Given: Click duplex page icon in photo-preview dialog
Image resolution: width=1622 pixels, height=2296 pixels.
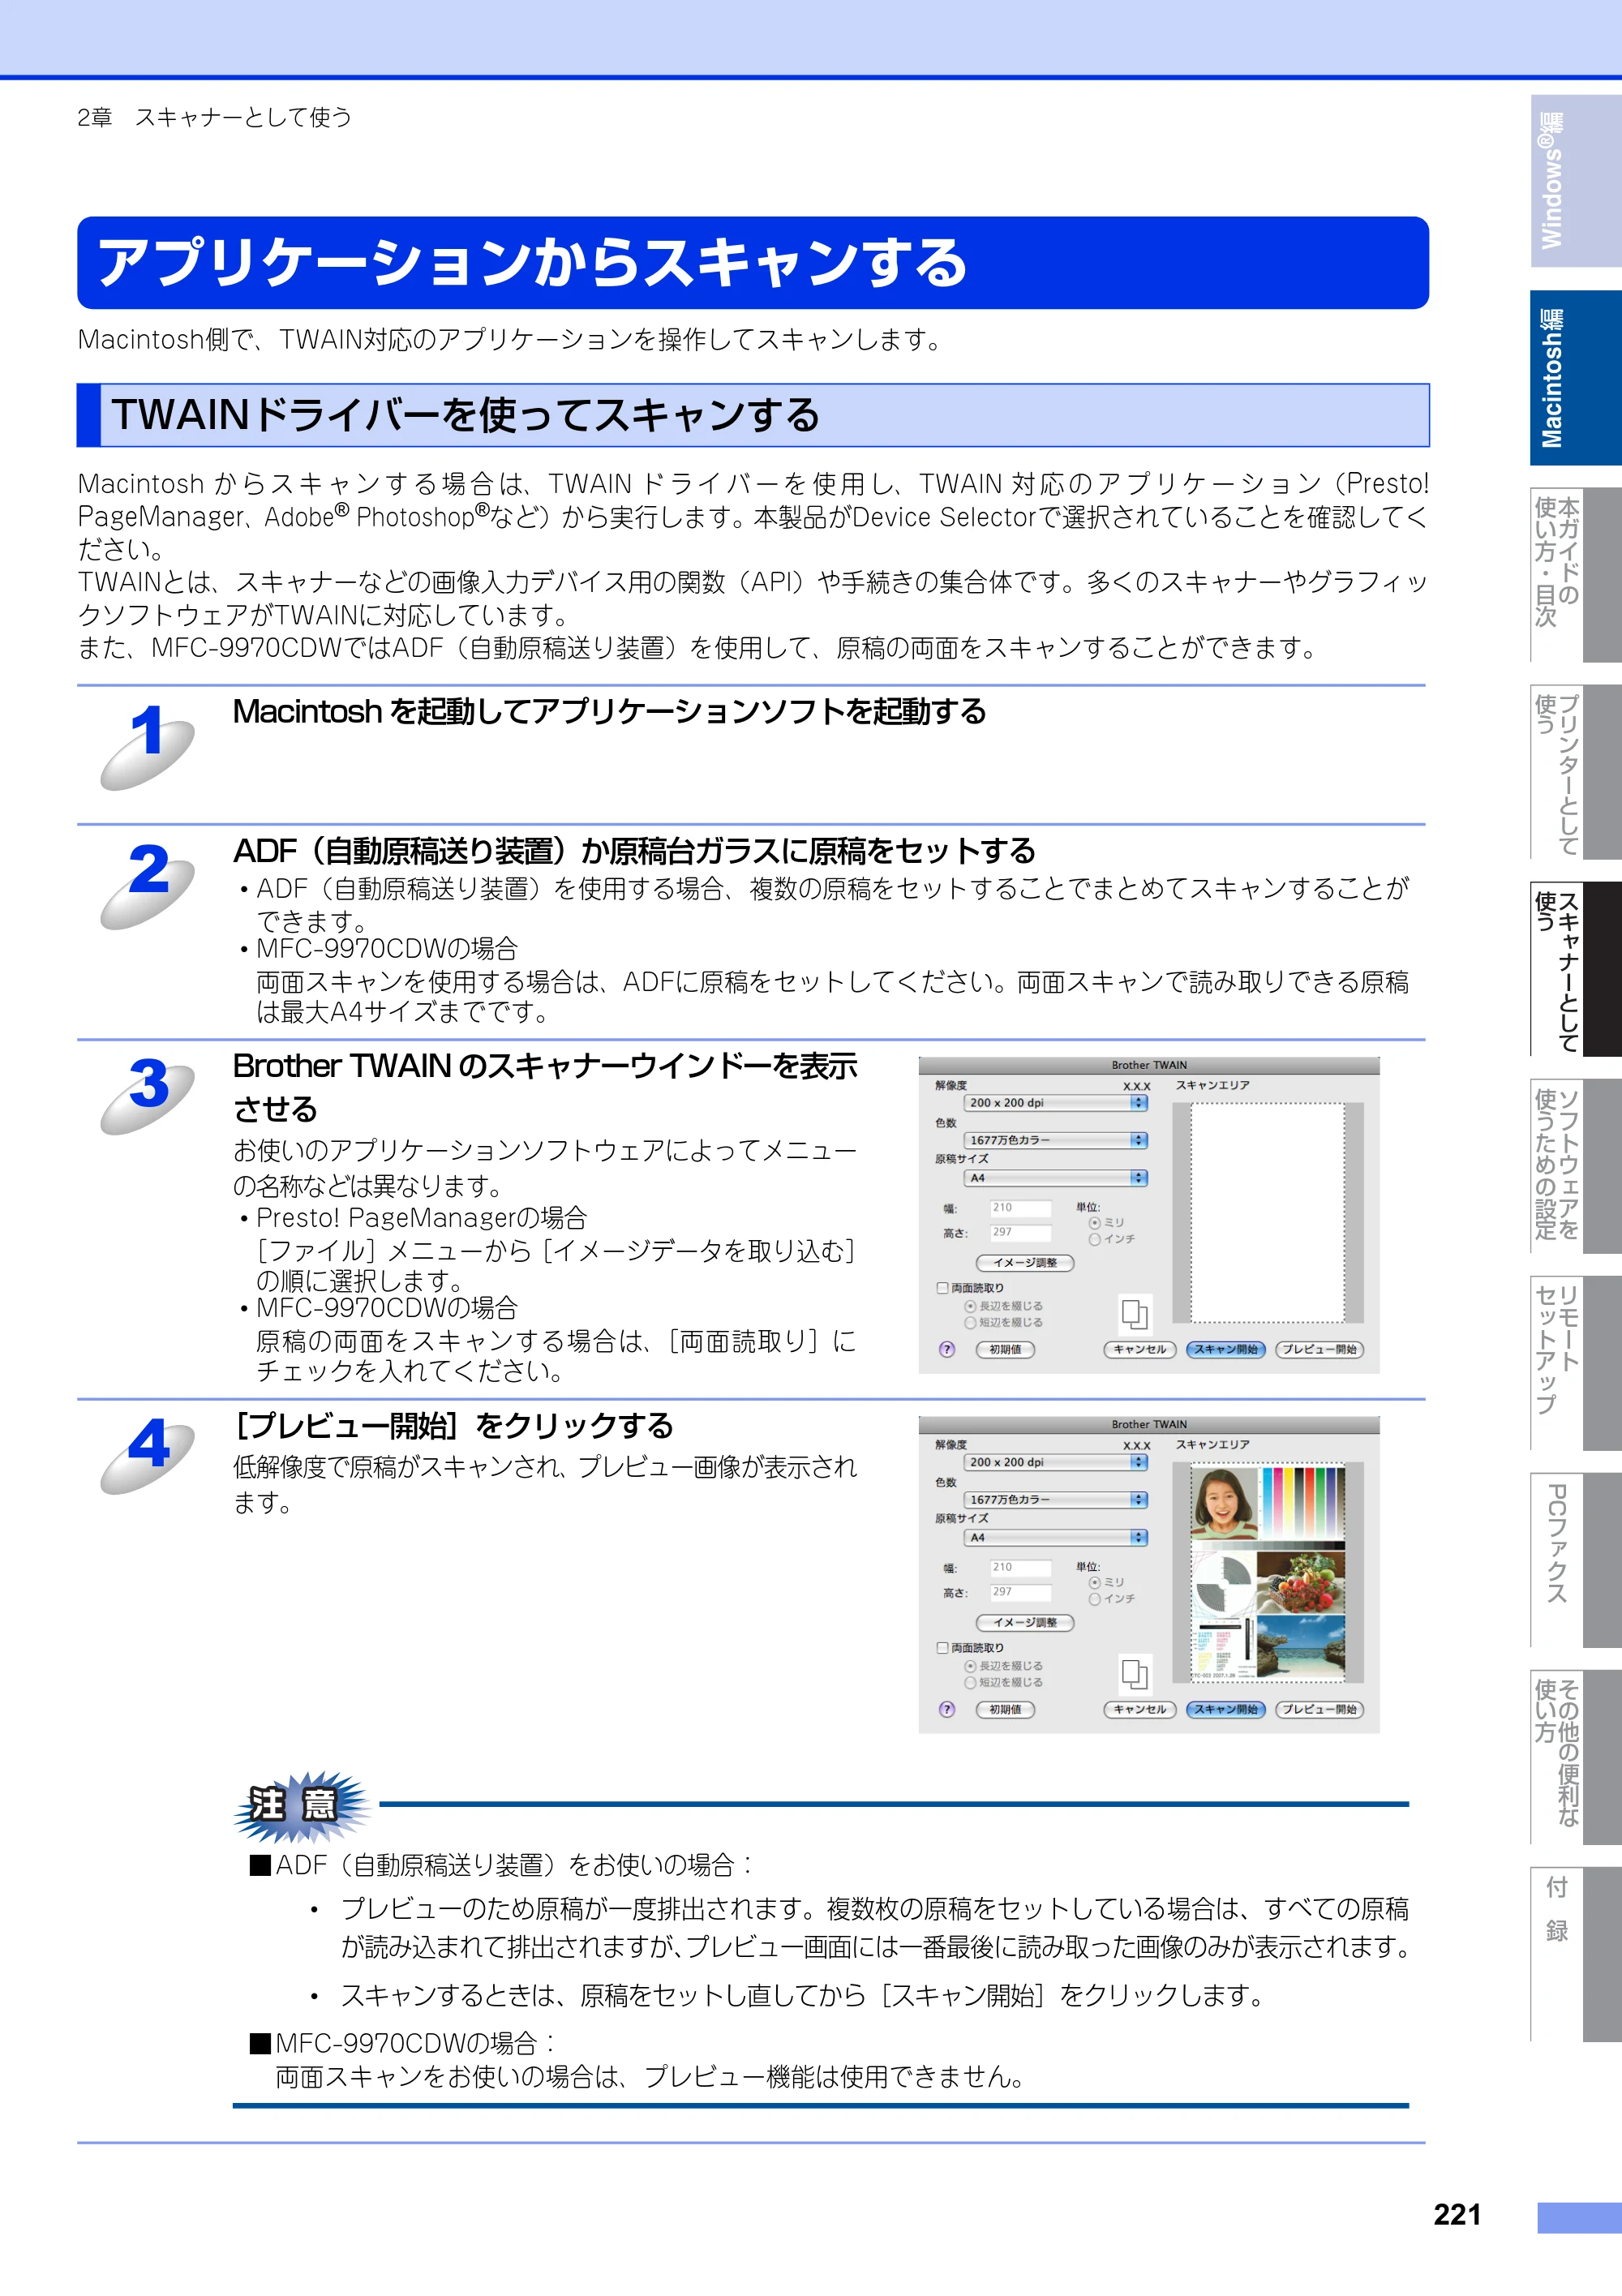Looking at the screenshot, I should pyautogui.click(x=1134, y=1674).
